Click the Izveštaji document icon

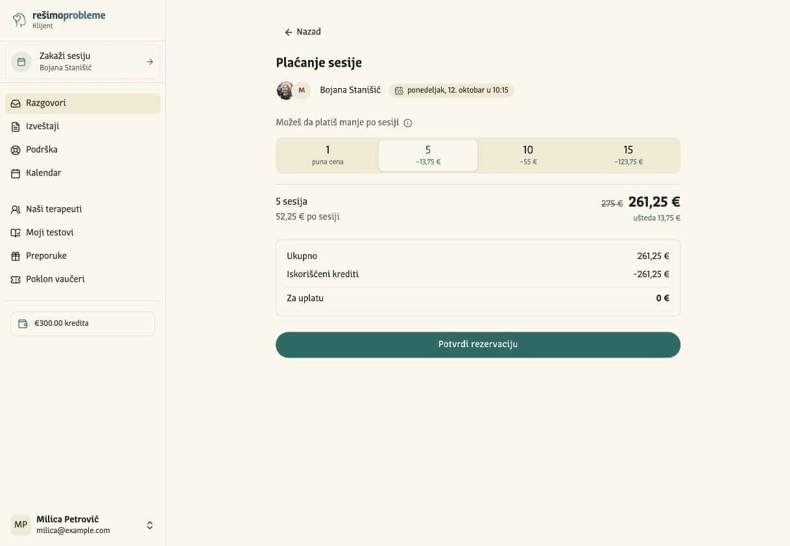coord(16,126)
